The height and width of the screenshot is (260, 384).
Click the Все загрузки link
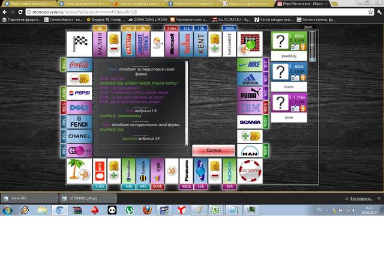coord(361,199)
